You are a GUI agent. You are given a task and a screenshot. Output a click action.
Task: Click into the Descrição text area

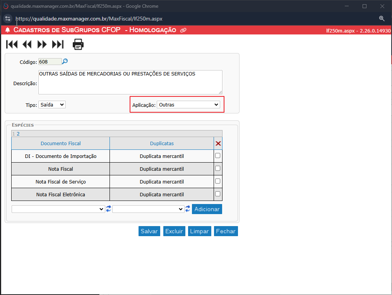coord(130,82)
